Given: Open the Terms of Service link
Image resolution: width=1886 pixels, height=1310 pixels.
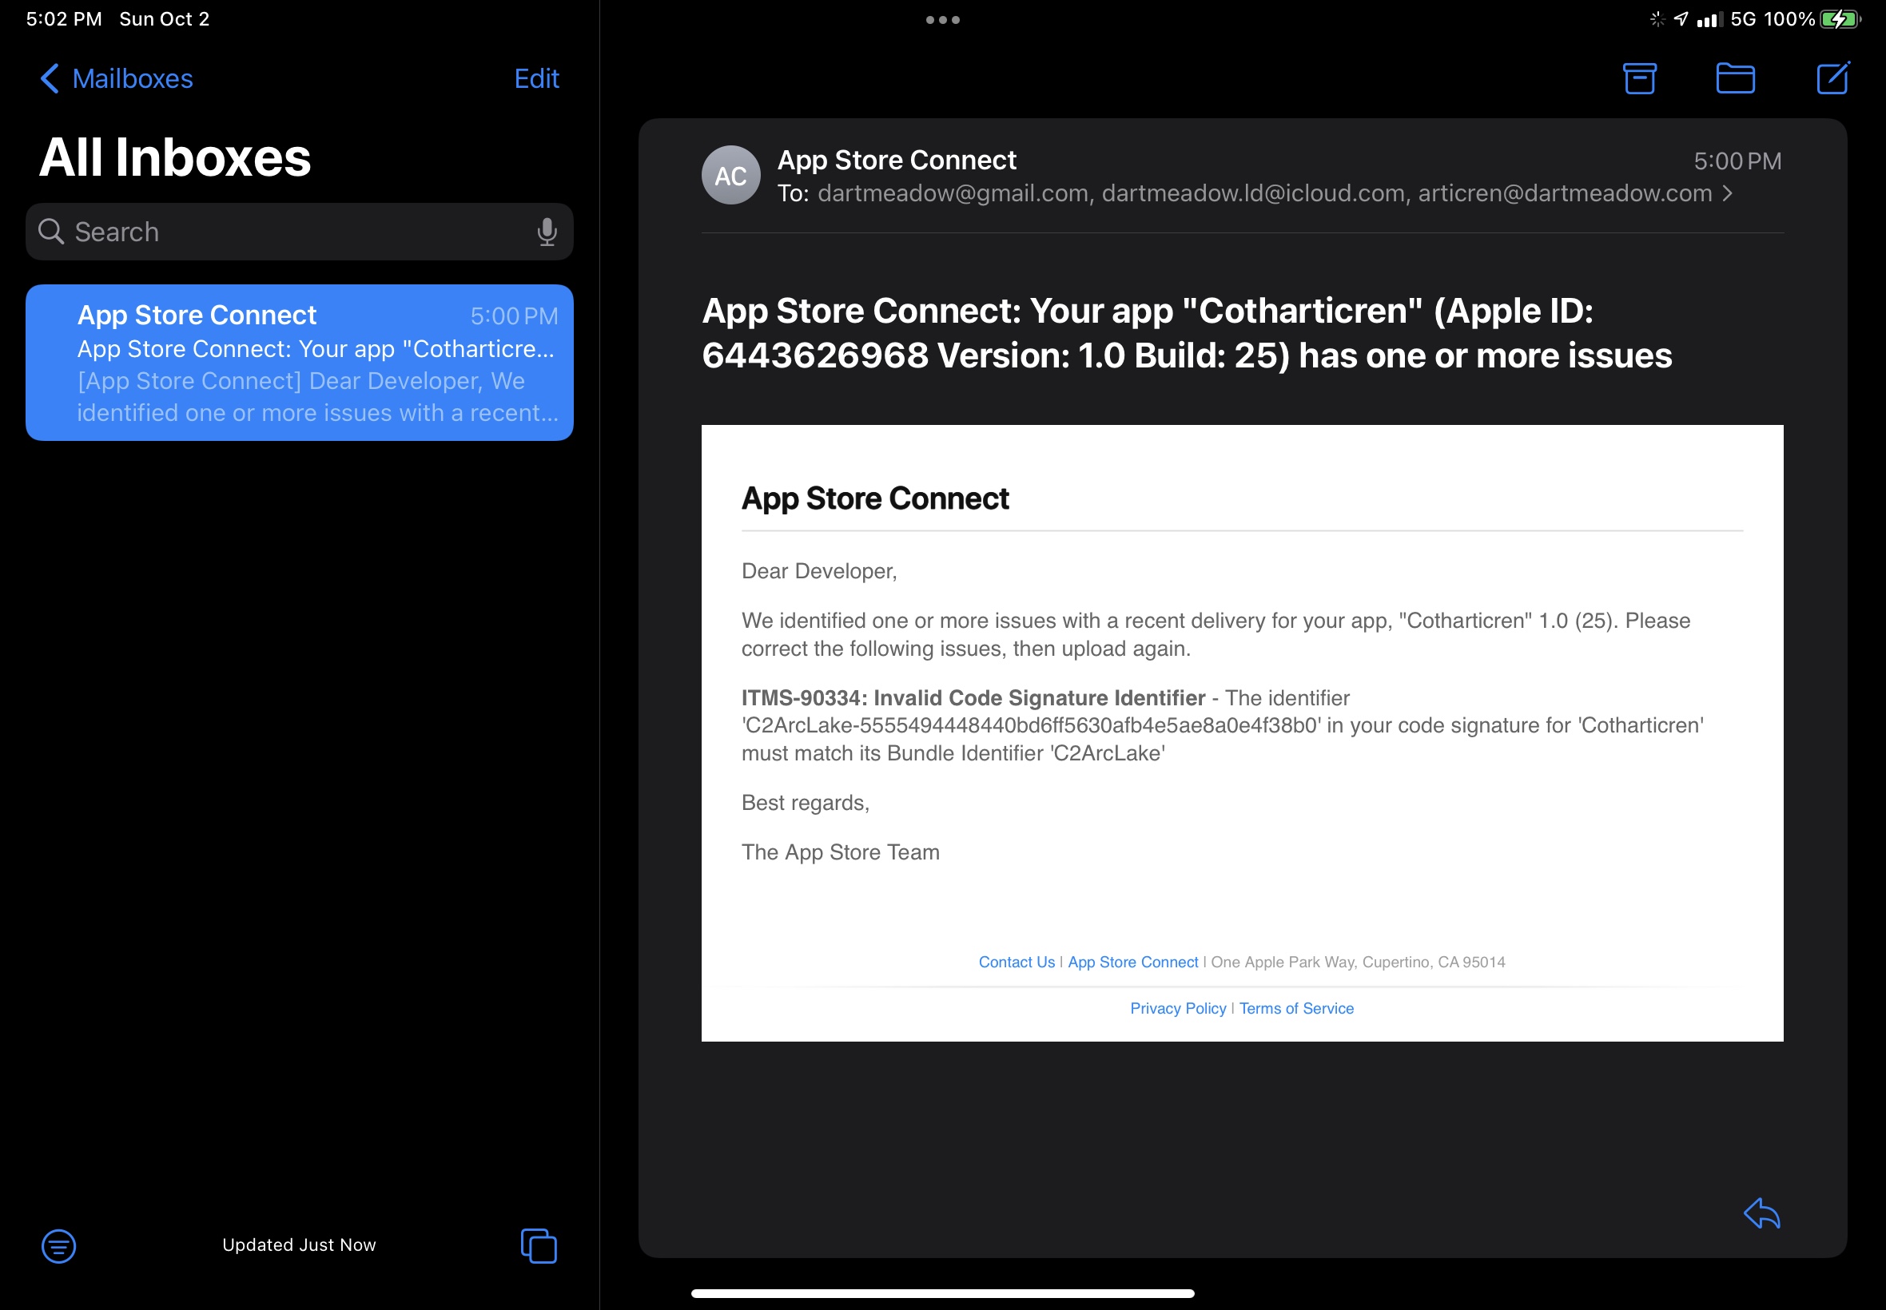Looking at the screenshot, I should pos(1295,1008).
